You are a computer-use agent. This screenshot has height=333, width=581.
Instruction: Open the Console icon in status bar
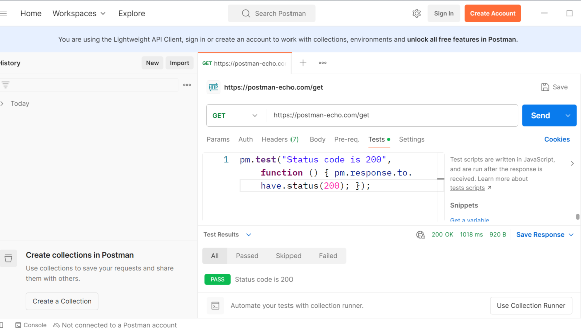pyautogui.click(x=18, y=325)
